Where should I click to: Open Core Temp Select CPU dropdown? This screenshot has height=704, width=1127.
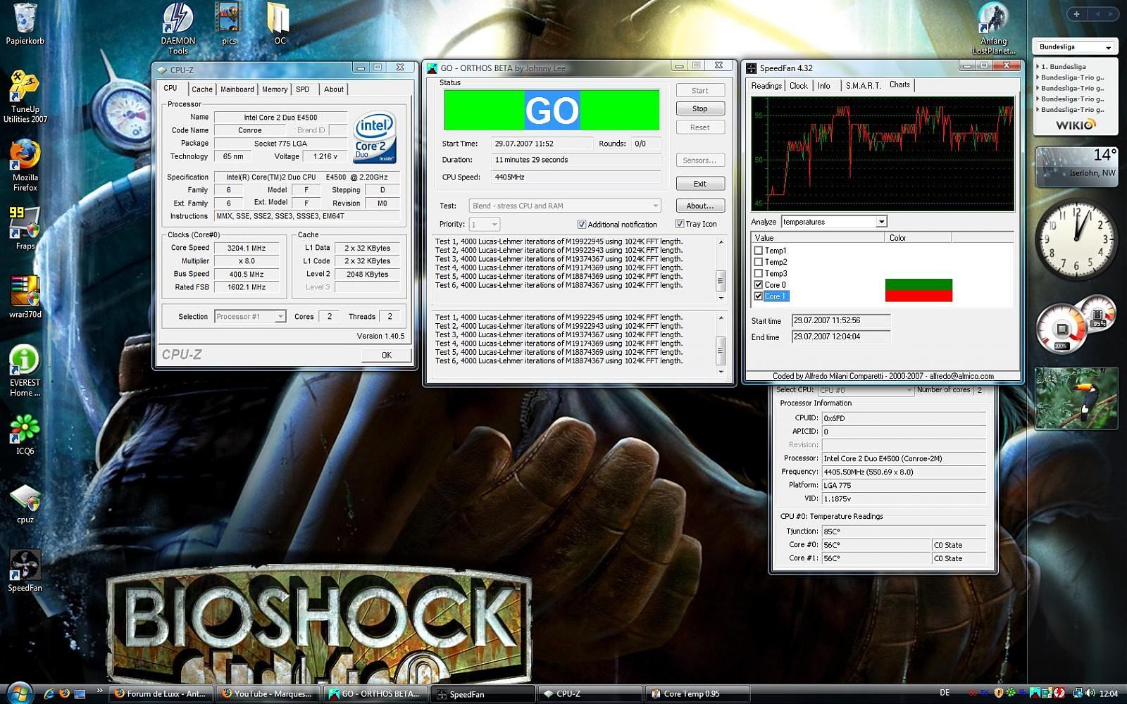tap(866, 390)
